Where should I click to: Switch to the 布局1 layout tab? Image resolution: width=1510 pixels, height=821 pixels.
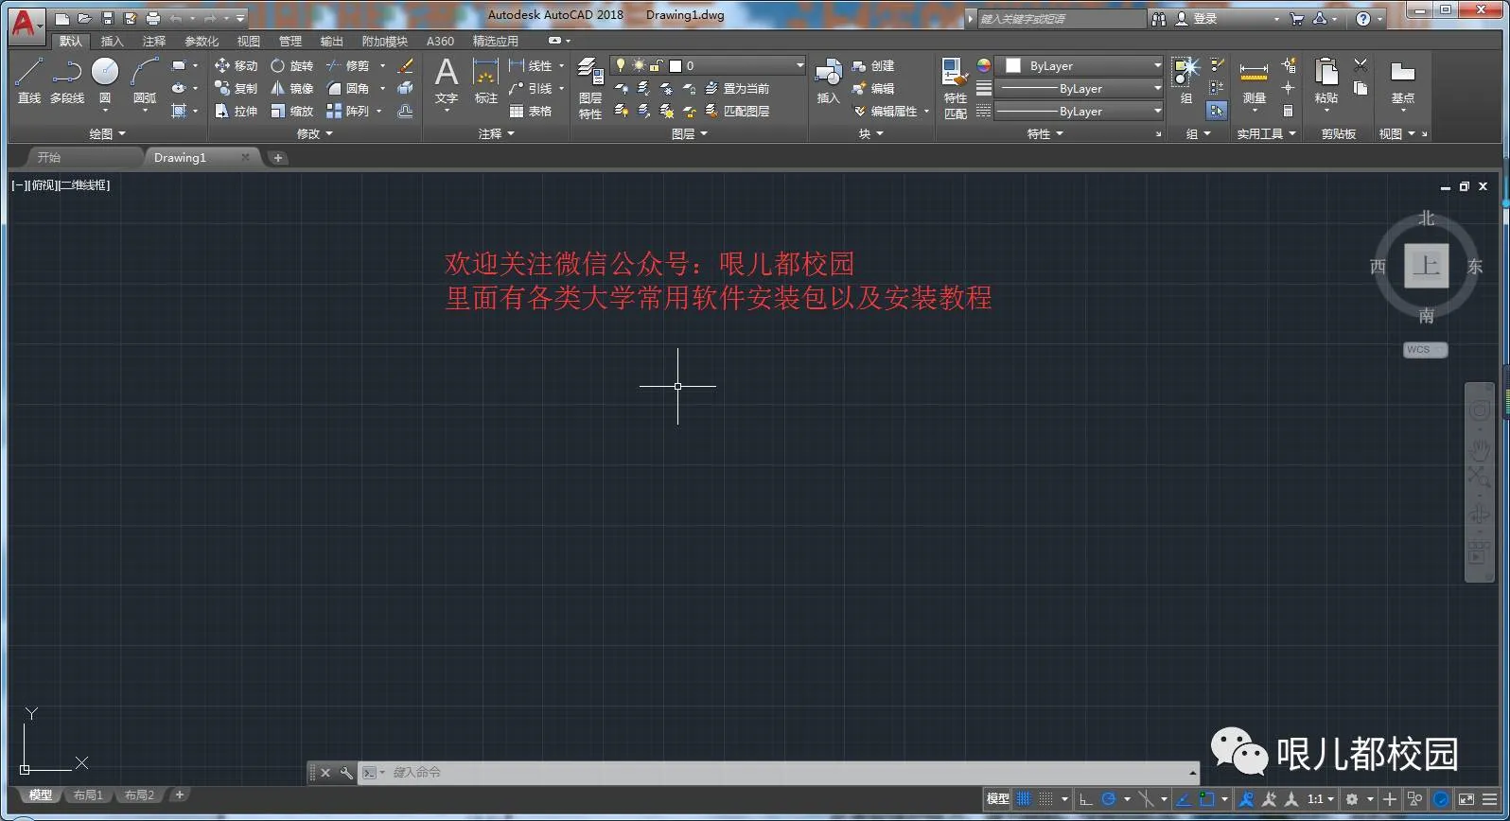[88, 795]
